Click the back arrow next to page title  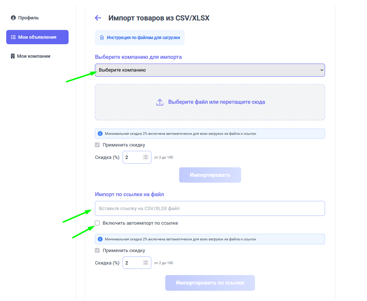click(98, 18)
